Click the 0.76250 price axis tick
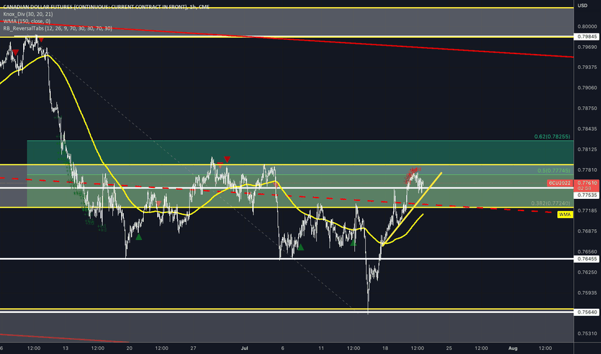 (x=587, y=272)
